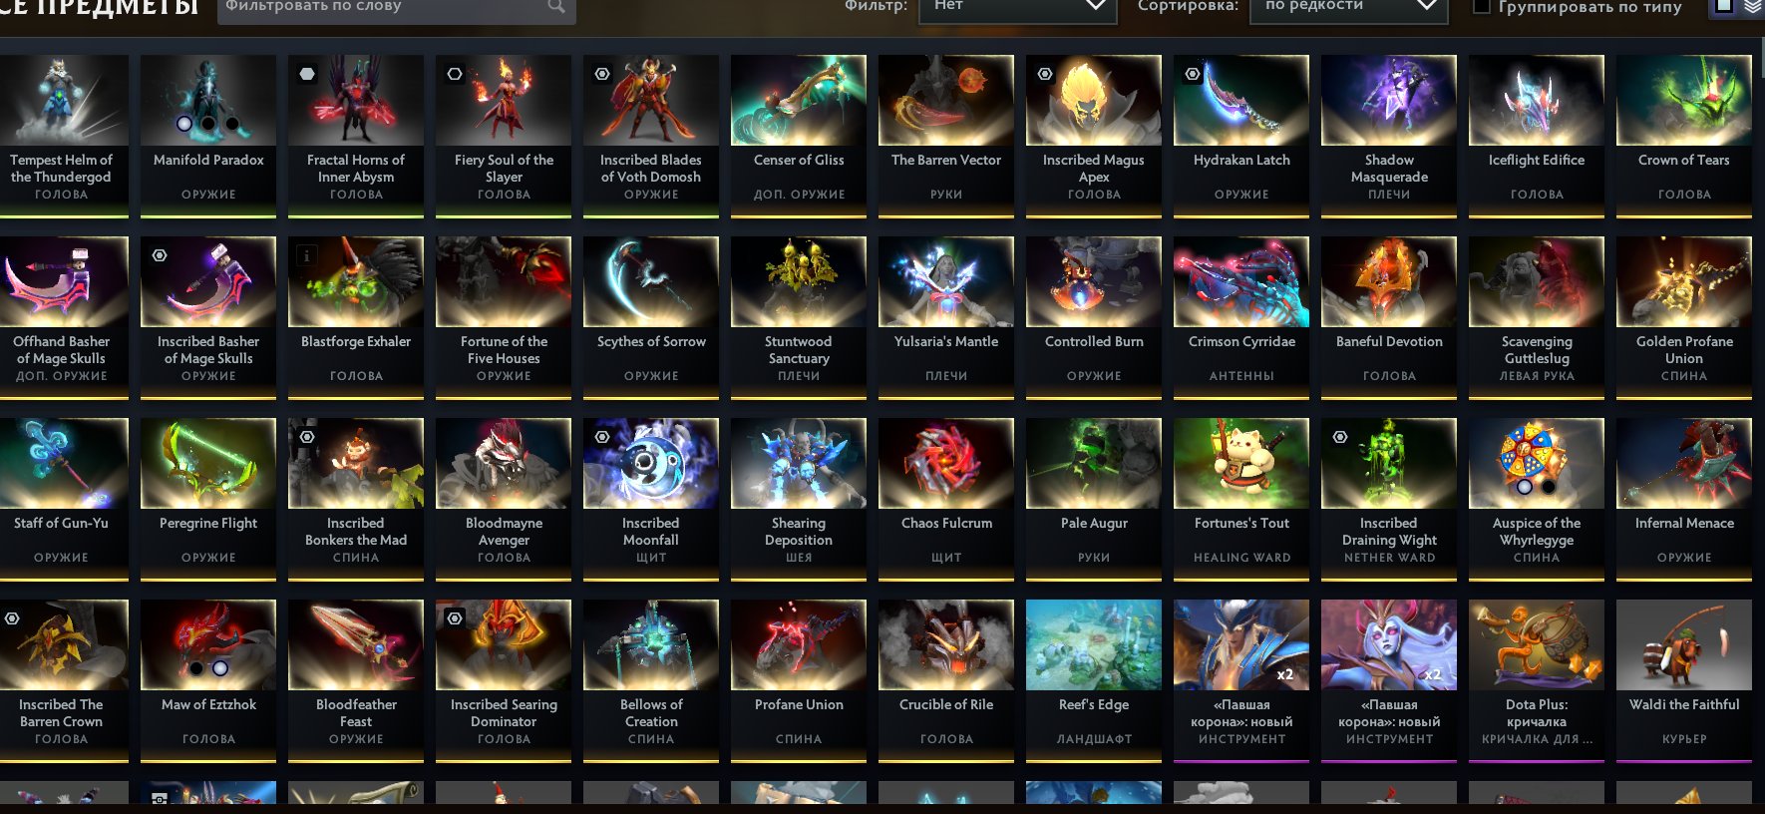Open the Сортировка dropdown set to по редкости
The height and width of the screenshot is (814, 1765).
point(1348,6)
